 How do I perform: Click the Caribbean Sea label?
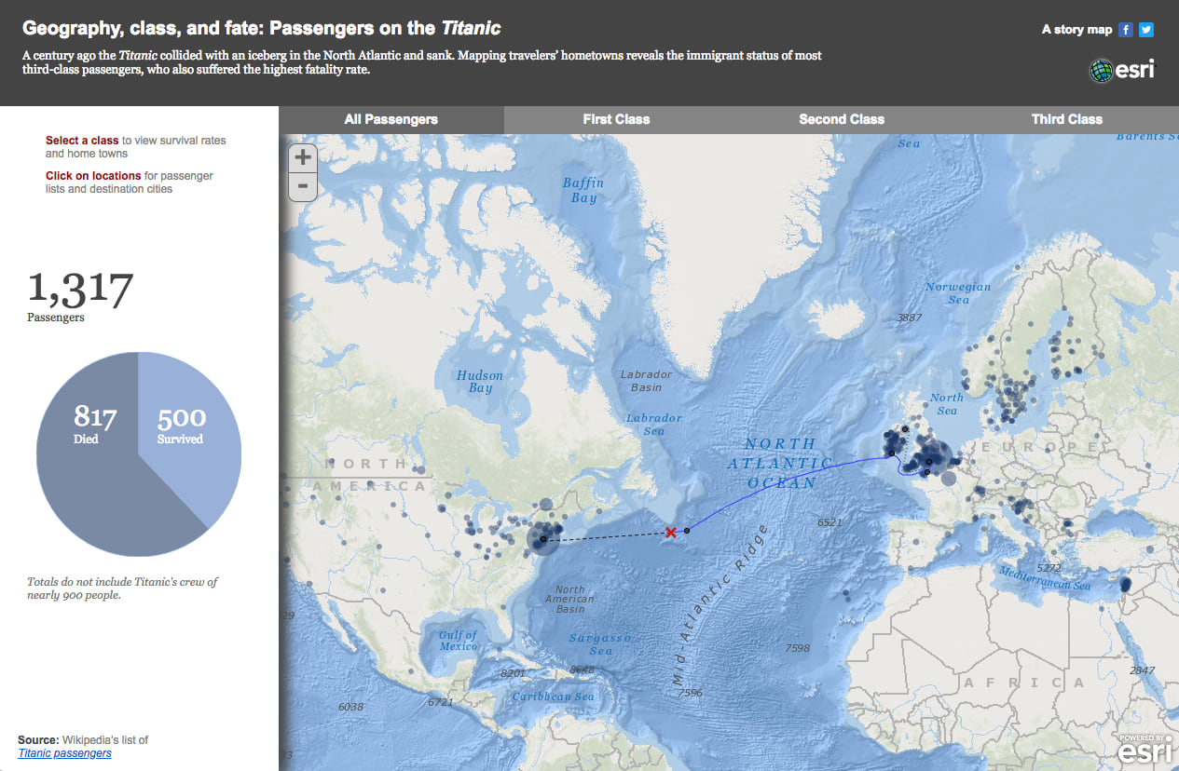pos(553,697)
